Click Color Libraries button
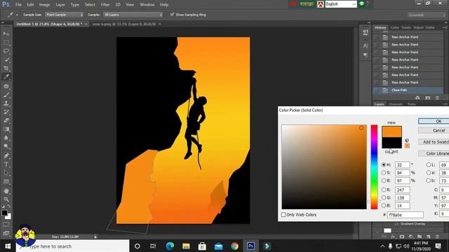The width and height of the screenshot is (449, 252). click(x=435, y=153)
